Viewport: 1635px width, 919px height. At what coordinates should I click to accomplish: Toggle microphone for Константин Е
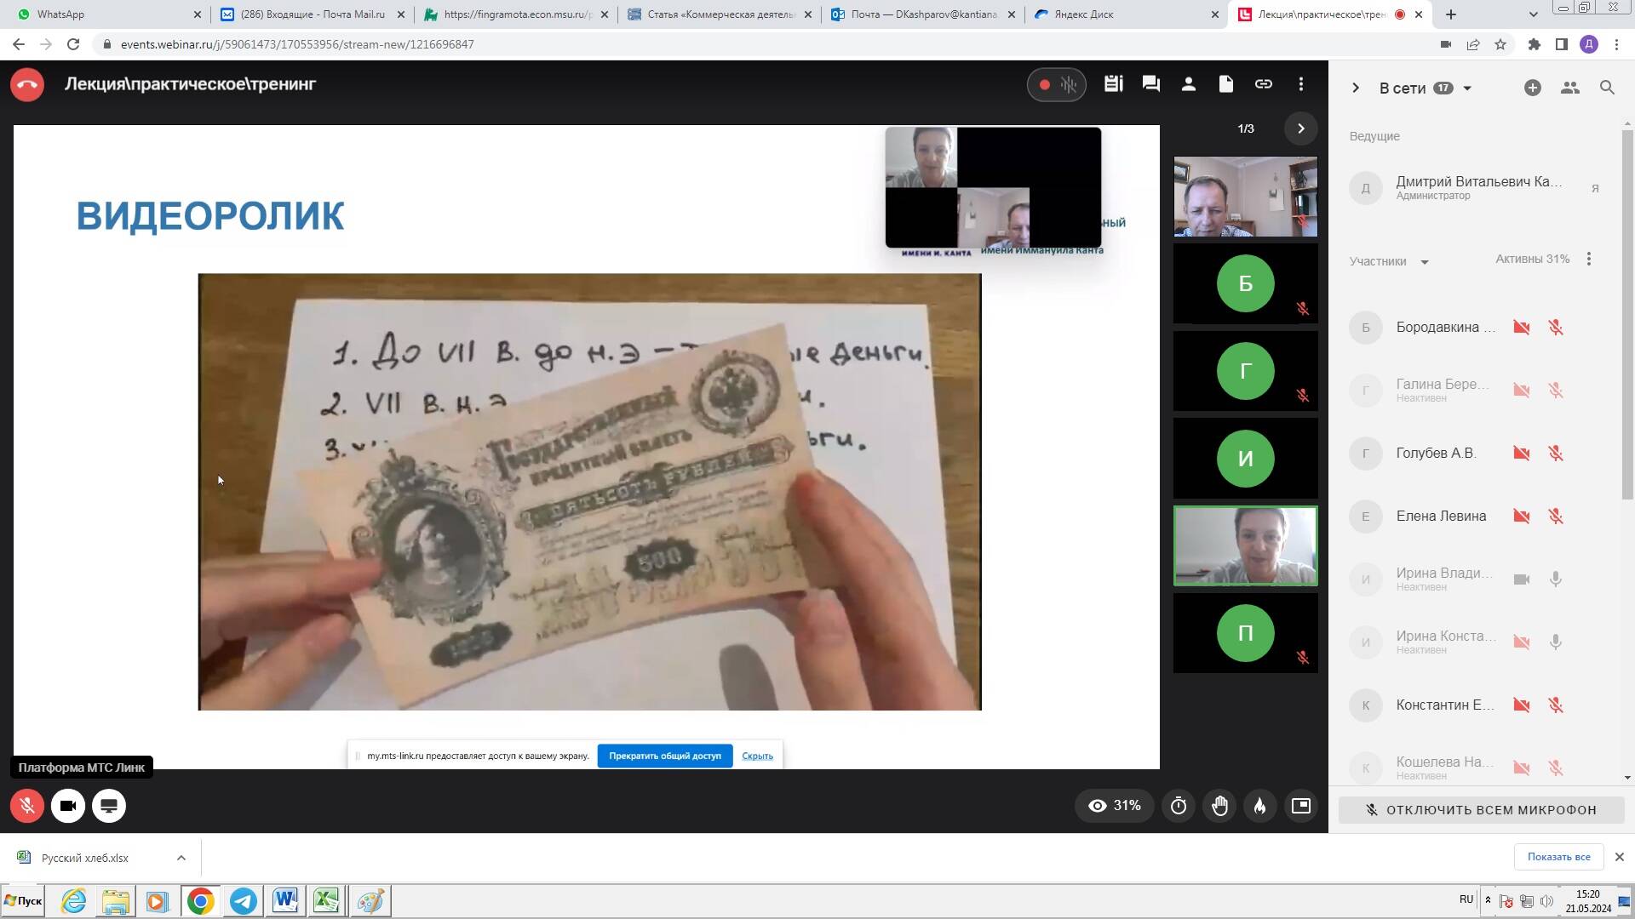click(x=1556, y=705)
